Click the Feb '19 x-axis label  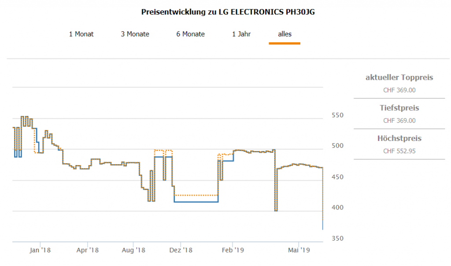pos(233,250)
